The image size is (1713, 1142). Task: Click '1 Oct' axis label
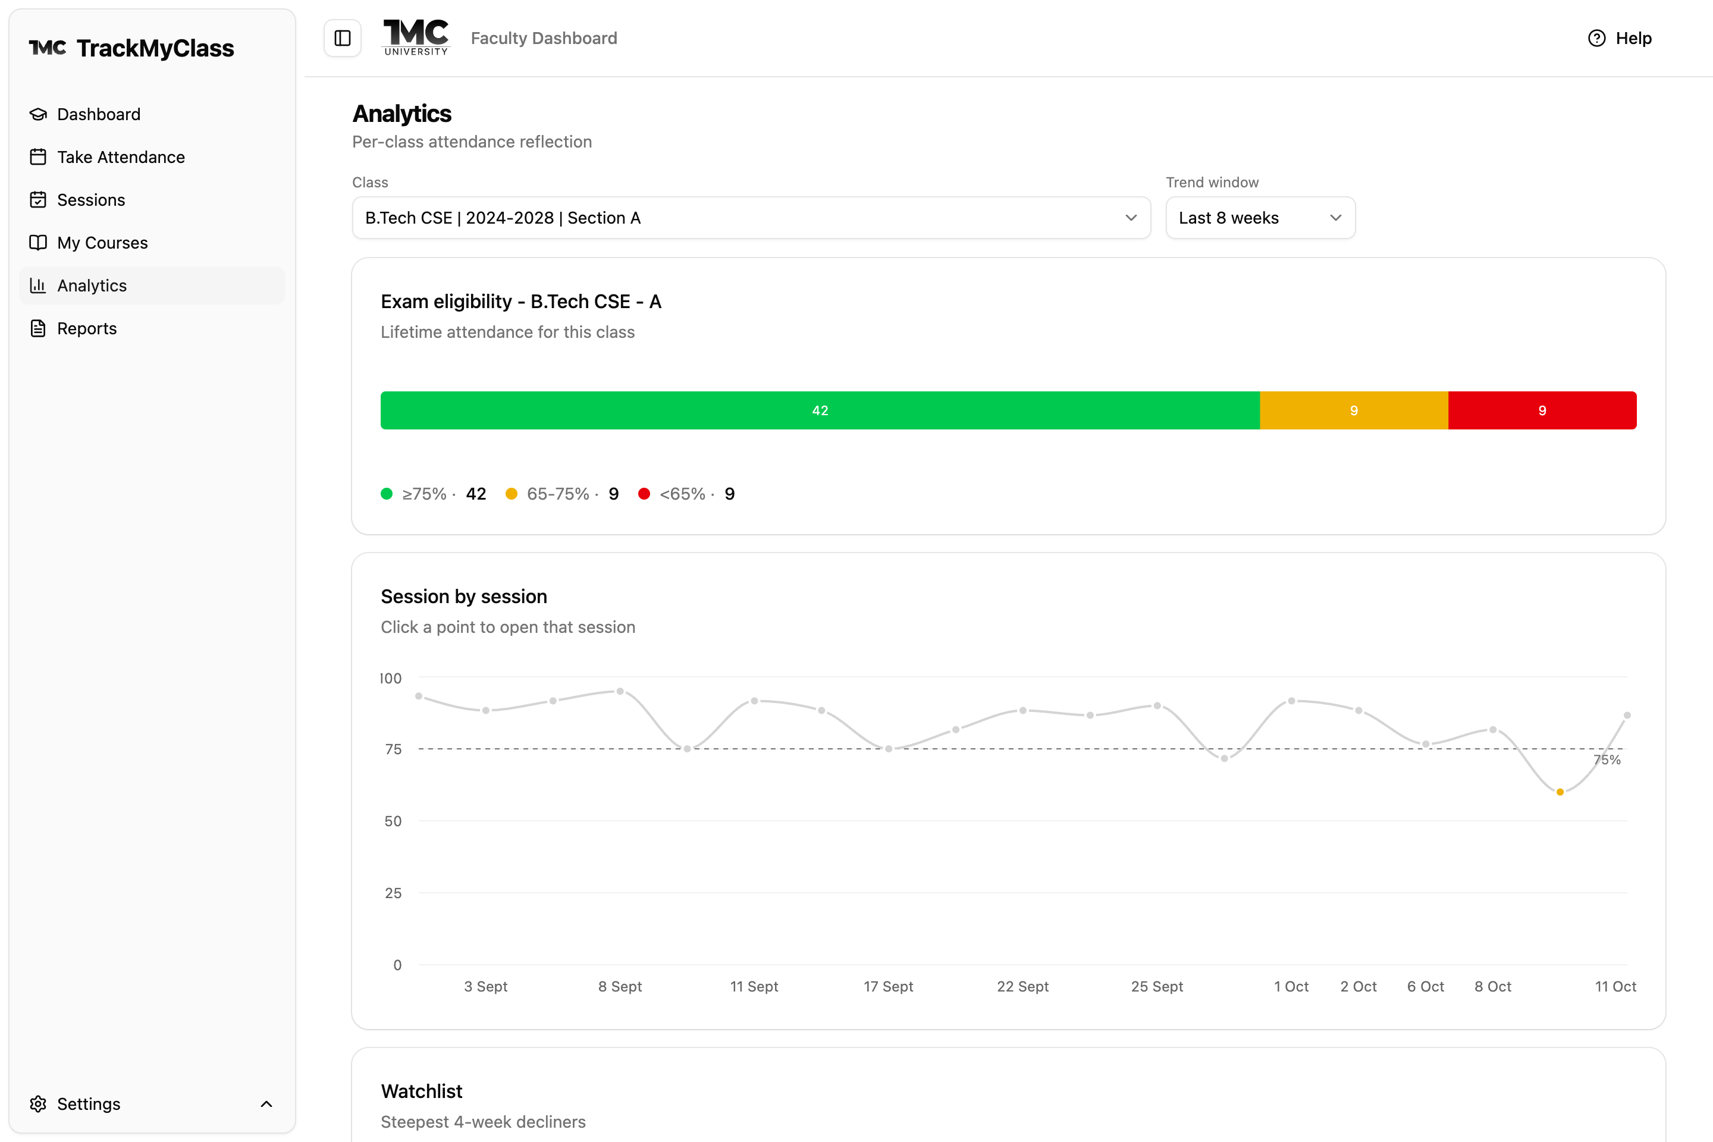(x=1291, y=986)
